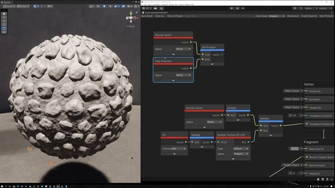Open the GameObject menu
335x188 pixels.
point(156,5)
